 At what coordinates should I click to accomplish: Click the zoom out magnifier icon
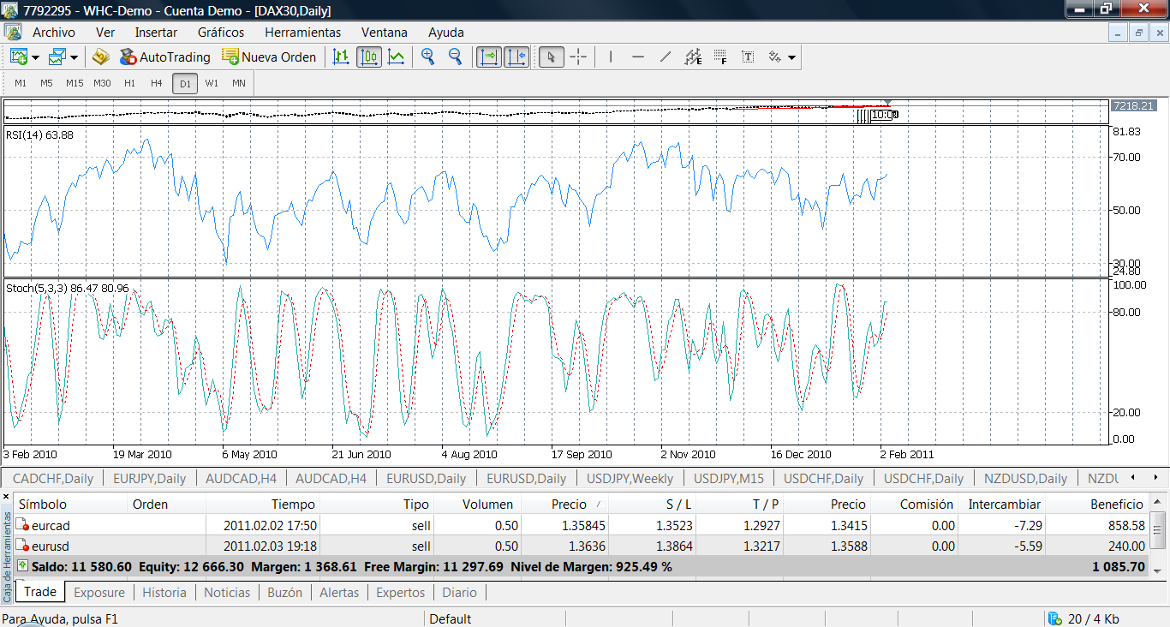pos(456,57)
